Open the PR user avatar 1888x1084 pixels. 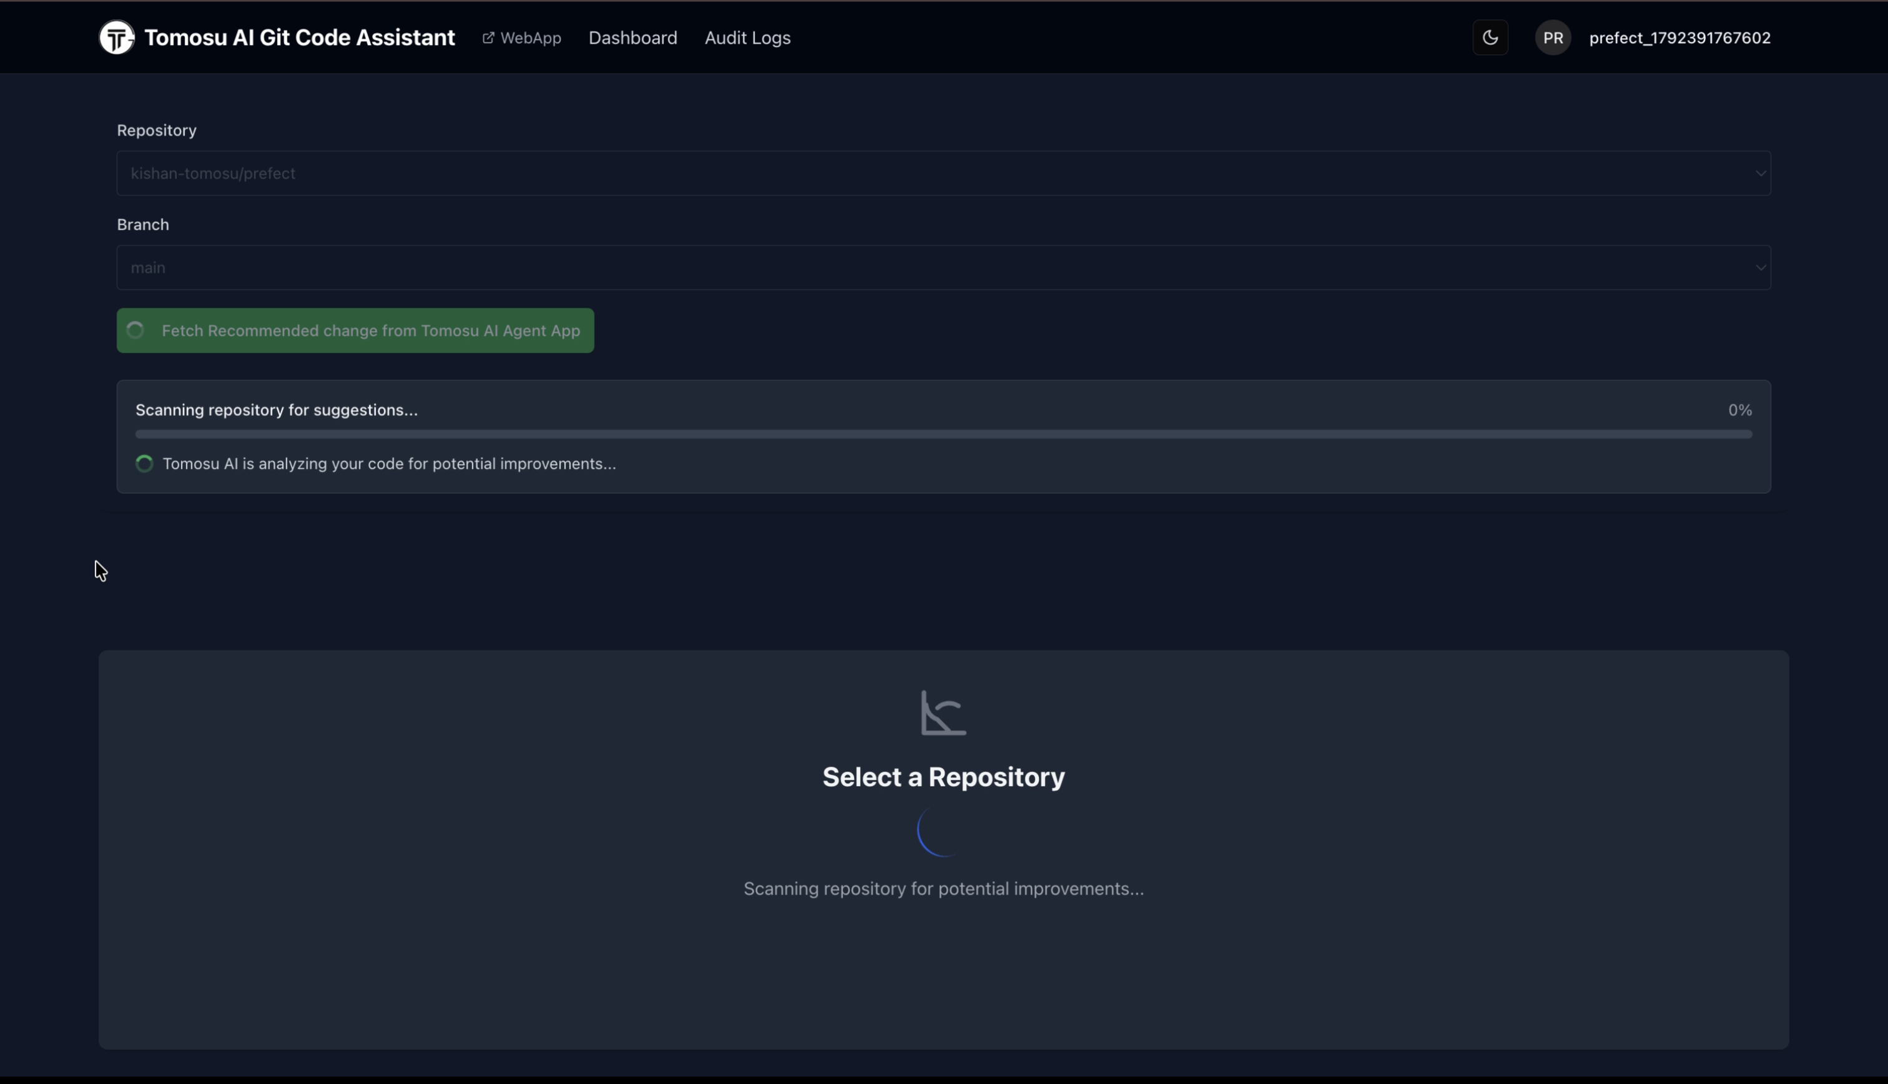point(1553,37)
